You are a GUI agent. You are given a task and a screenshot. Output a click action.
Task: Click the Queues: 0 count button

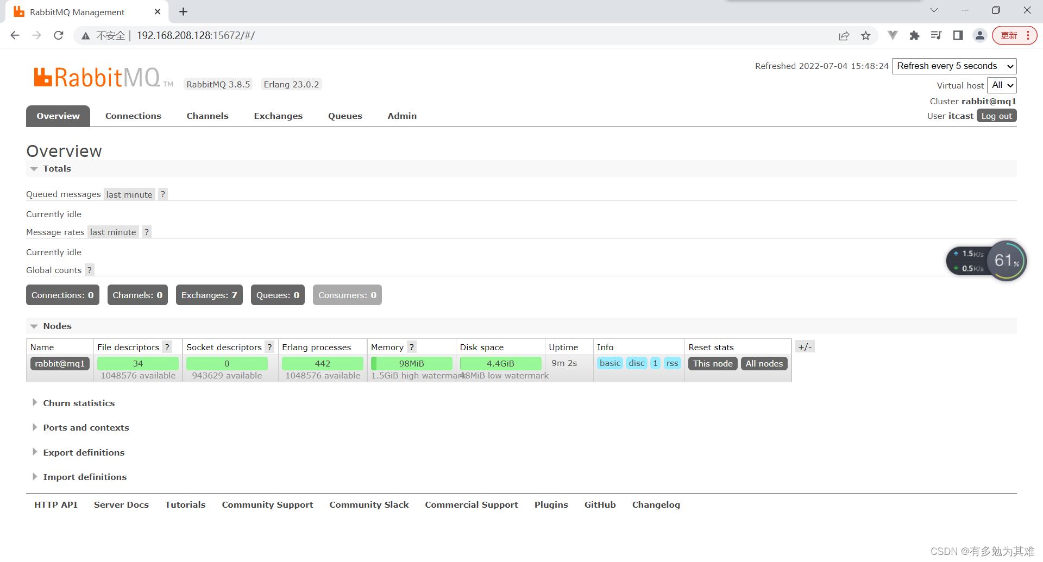[x=278, y=295]
